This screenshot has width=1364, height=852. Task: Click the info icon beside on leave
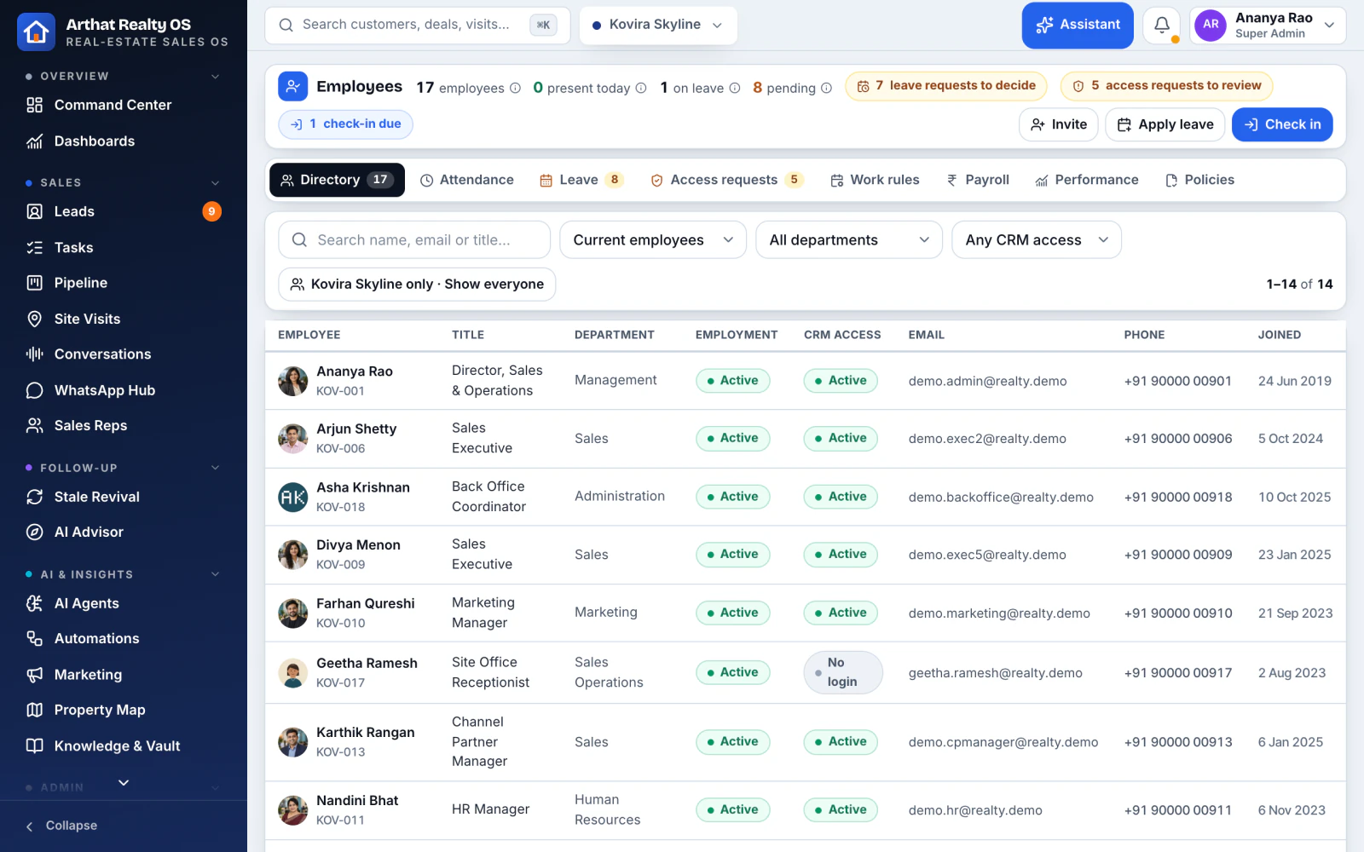(x=735, y=88)
